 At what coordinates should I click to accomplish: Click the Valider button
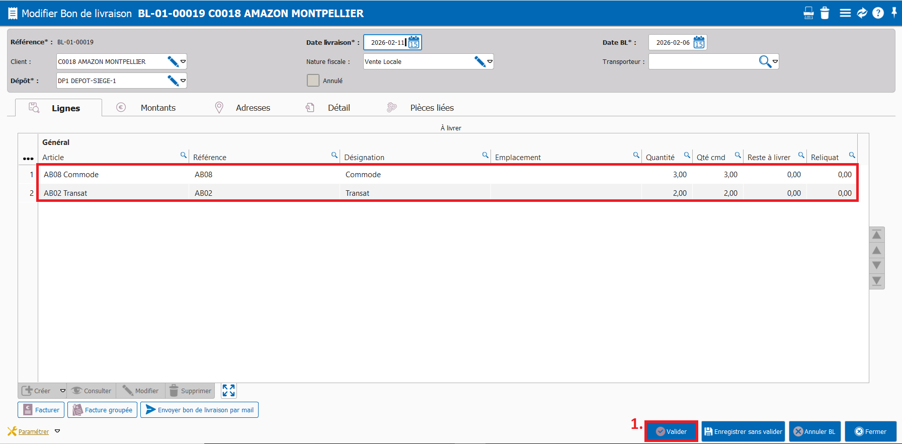click(x=671, y=431)
